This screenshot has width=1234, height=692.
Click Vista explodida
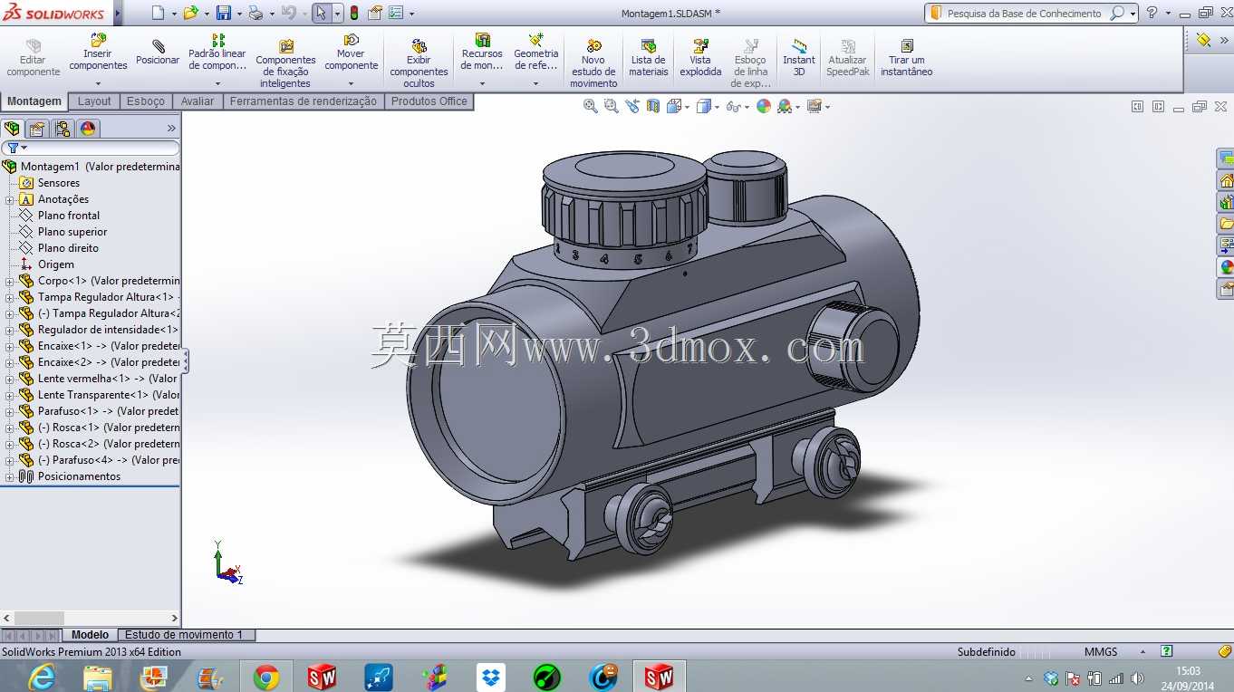click(x=700, y=58)
